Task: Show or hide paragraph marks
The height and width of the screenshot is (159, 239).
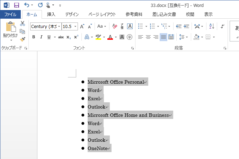Action: [x=222, y=26]
